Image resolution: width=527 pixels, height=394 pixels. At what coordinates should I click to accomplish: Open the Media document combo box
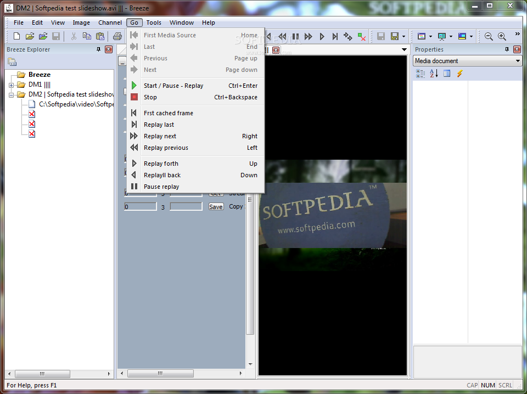pyautogui.click(x=467, y=61)
